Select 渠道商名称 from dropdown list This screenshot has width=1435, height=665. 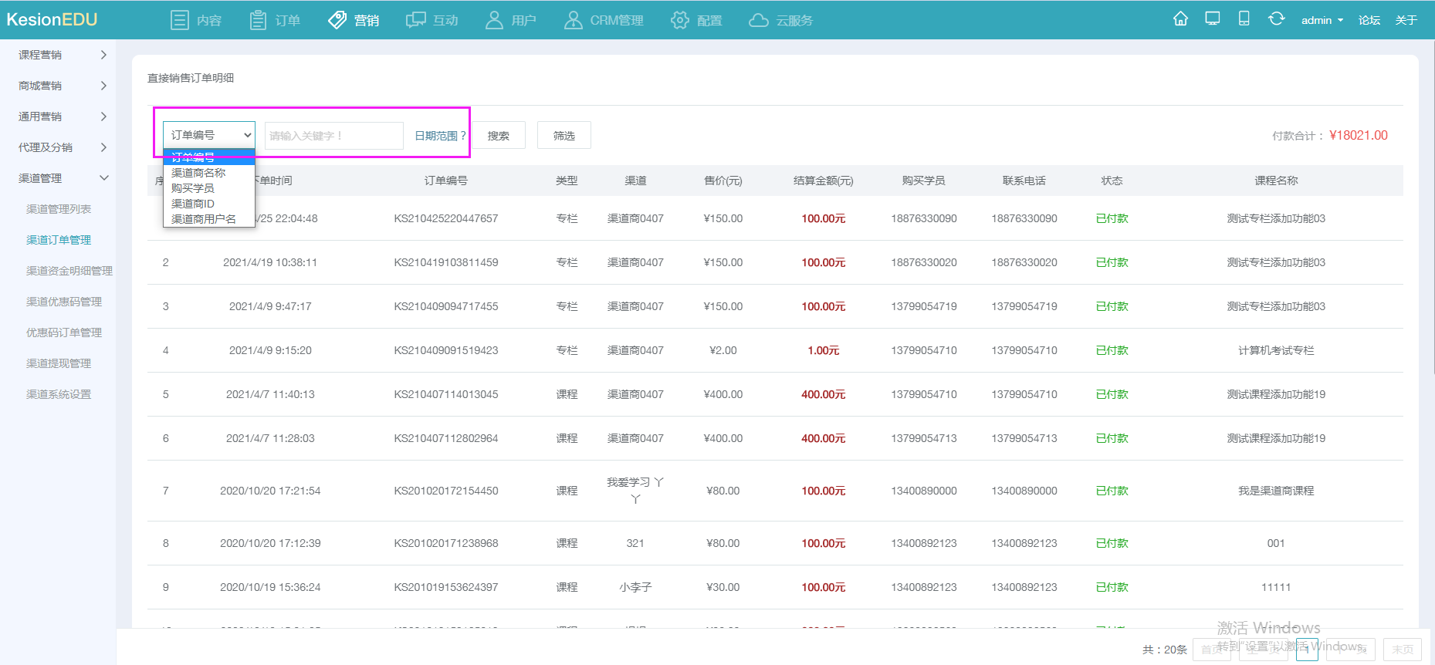[198, 173]
